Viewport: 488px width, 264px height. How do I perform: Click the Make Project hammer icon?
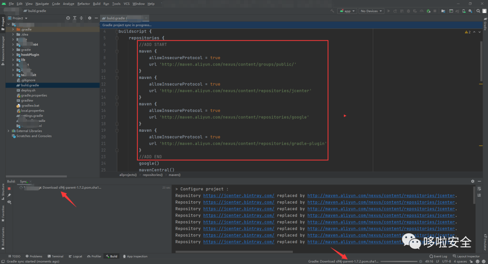click(332, 11)
